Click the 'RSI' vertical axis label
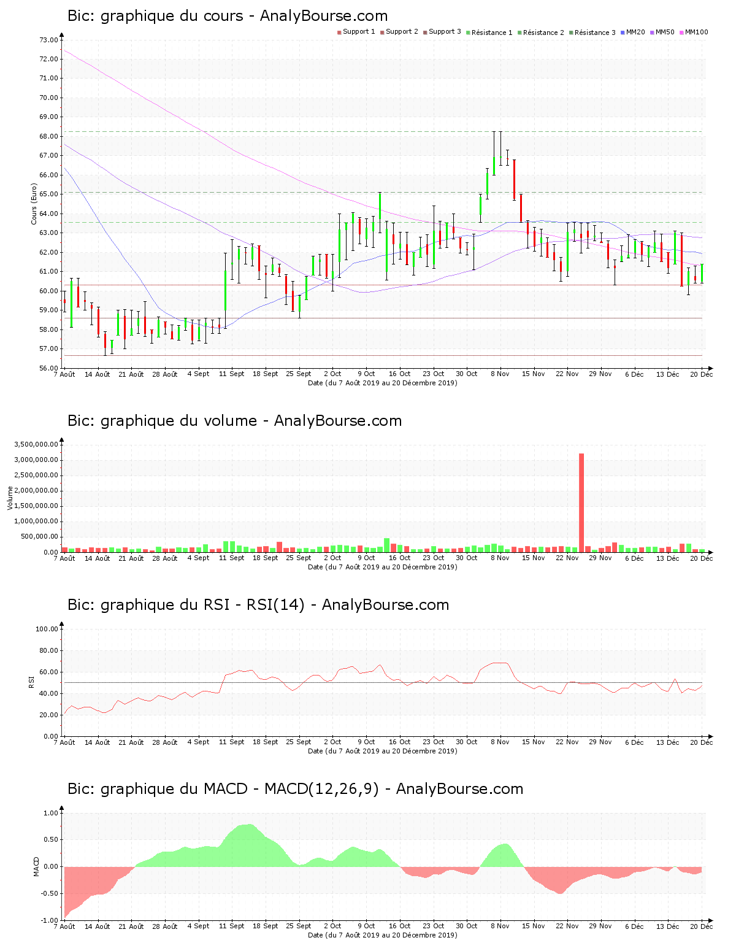 (x=31, y=682)
